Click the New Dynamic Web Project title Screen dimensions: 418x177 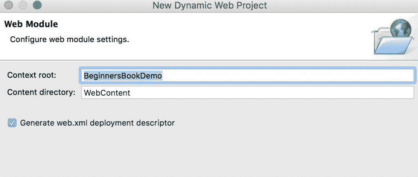(x=210, y=6)
